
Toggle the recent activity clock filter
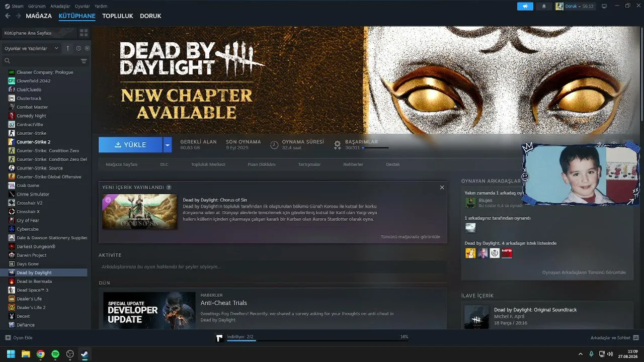78,48
